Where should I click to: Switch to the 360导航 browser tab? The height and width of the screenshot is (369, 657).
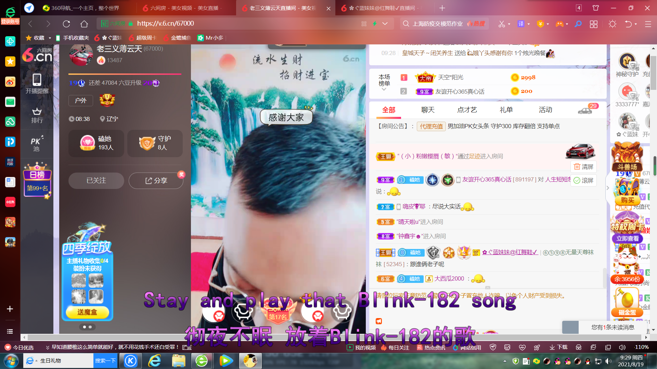(x=86, y=8)
